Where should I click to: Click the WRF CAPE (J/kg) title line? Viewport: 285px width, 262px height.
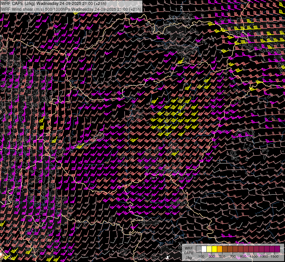tap(54, 4)
